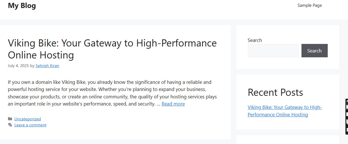
Task: Open the Viking Bike link under Recent Posts
Action: coord(285,111)
